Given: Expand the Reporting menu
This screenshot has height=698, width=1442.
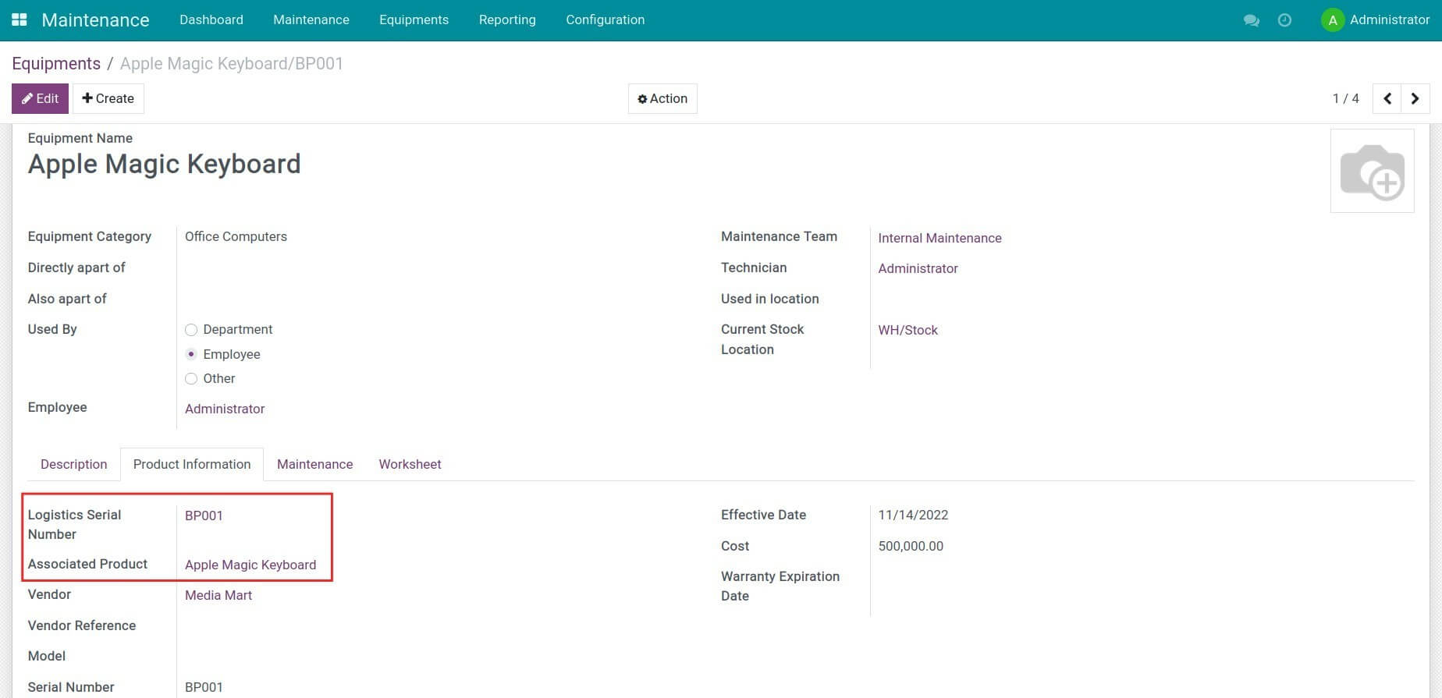Looking at the screenshot, I should coord(507,20).
